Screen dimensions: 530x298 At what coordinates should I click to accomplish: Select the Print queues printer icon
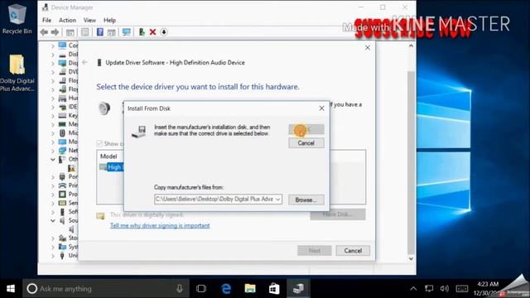click(x=63, y=185)
